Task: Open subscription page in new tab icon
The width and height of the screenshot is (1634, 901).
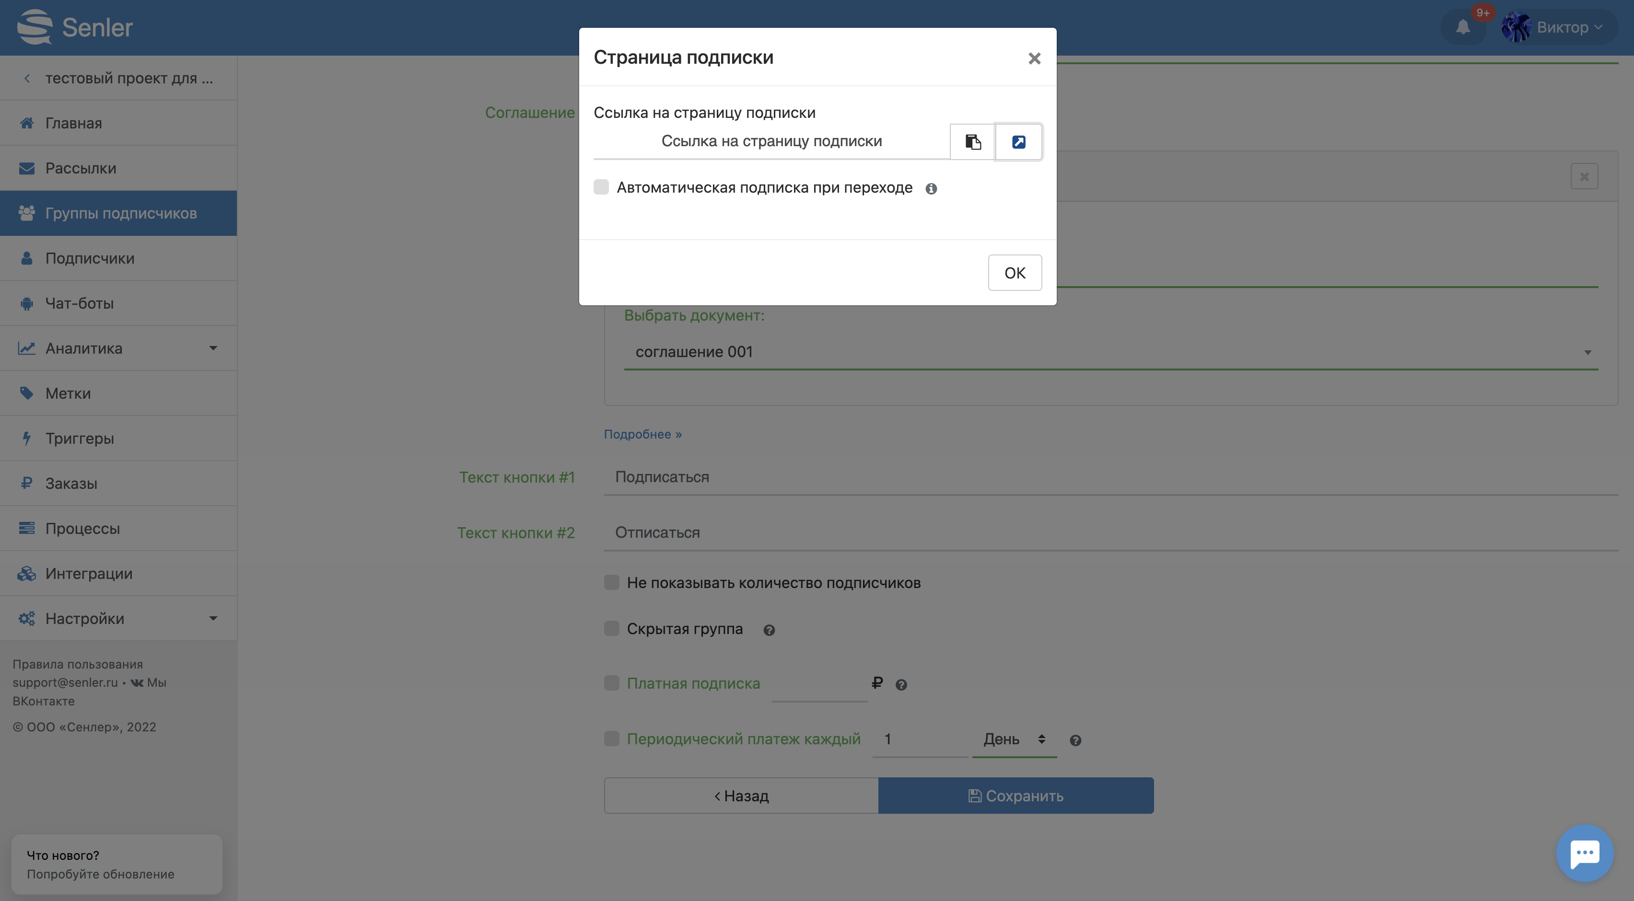Action: 1018,141
